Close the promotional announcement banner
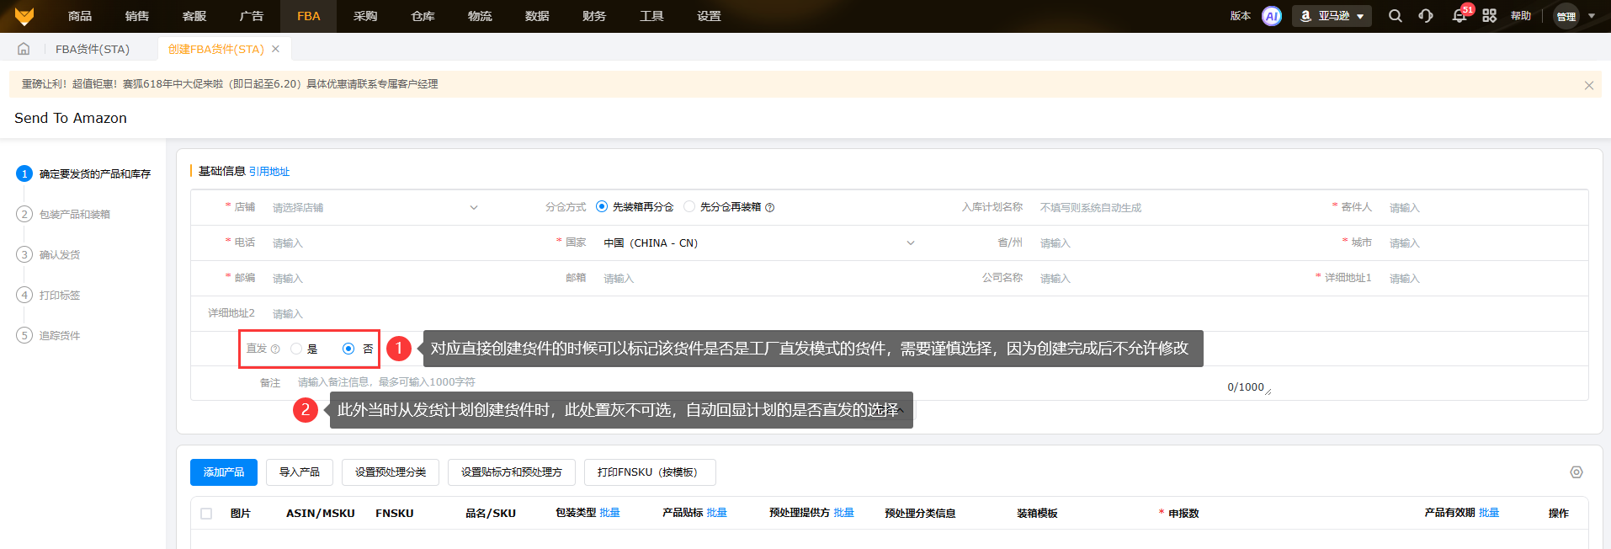The height and width of the screenshot is (549, 1611). [1588, 85]
